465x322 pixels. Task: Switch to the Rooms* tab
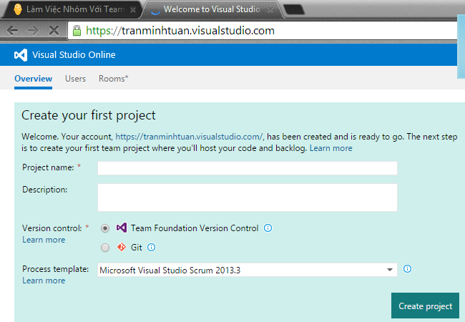point(113,79)
